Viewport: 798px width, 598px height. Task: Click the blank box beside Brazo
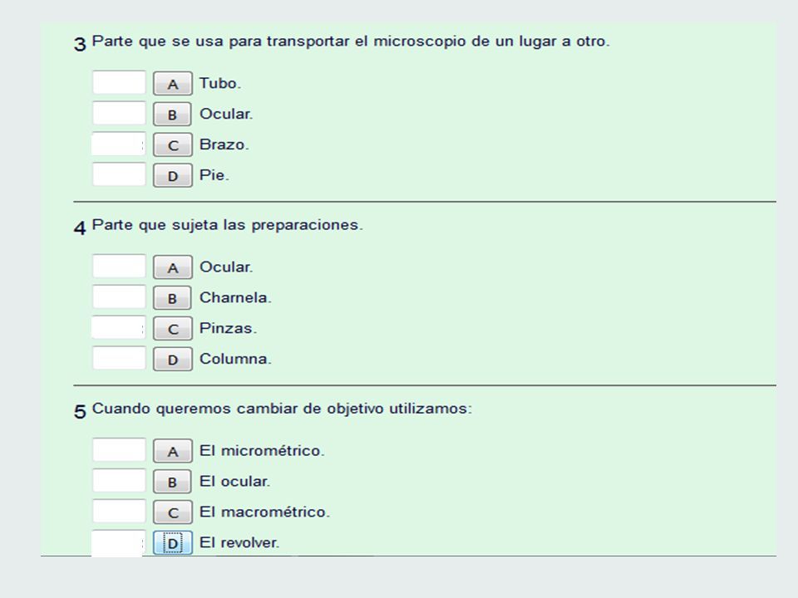coord(119,144)
